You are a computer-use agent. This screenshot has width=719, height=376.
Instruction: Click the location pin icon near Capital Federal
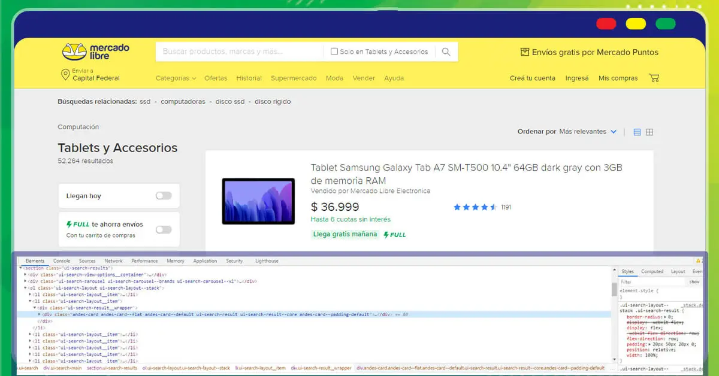pyautogui.click(x=65, y=75)
